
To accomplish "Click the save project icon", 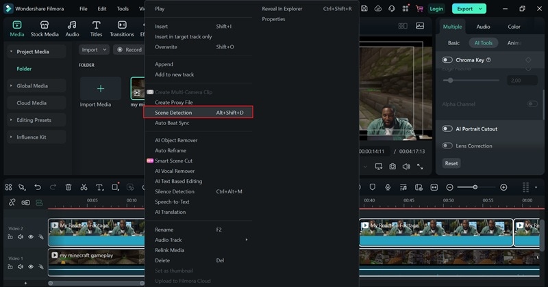I will [364, 9].
